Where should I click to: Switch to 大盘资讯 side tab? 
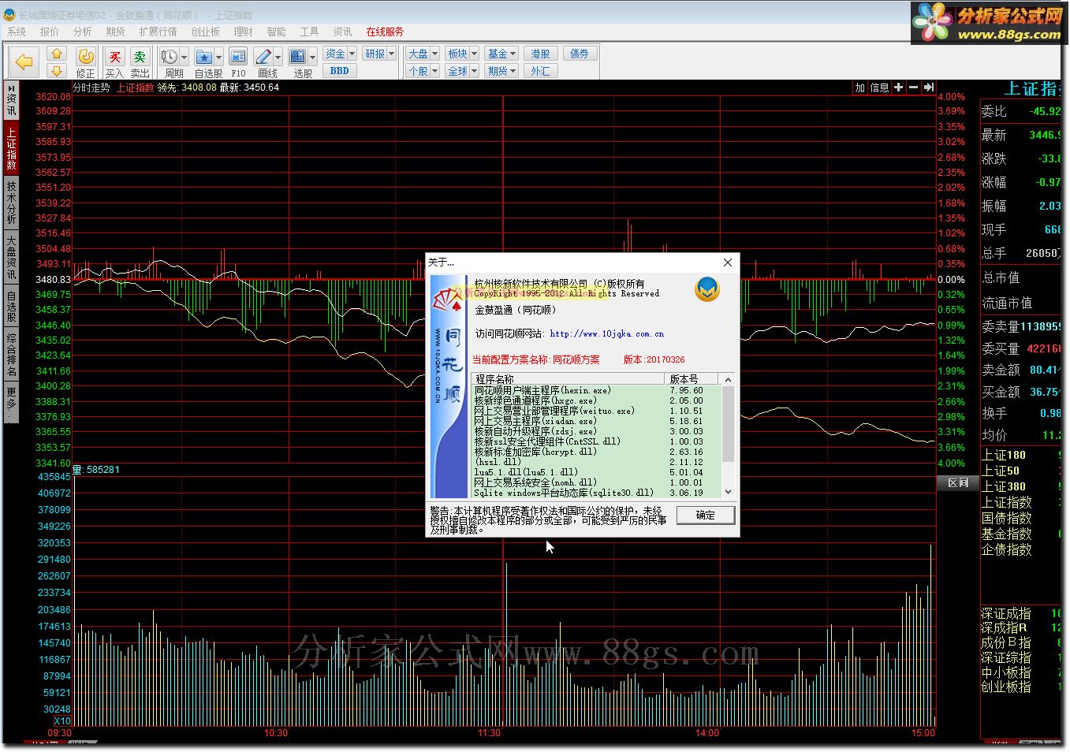[11, 256]
